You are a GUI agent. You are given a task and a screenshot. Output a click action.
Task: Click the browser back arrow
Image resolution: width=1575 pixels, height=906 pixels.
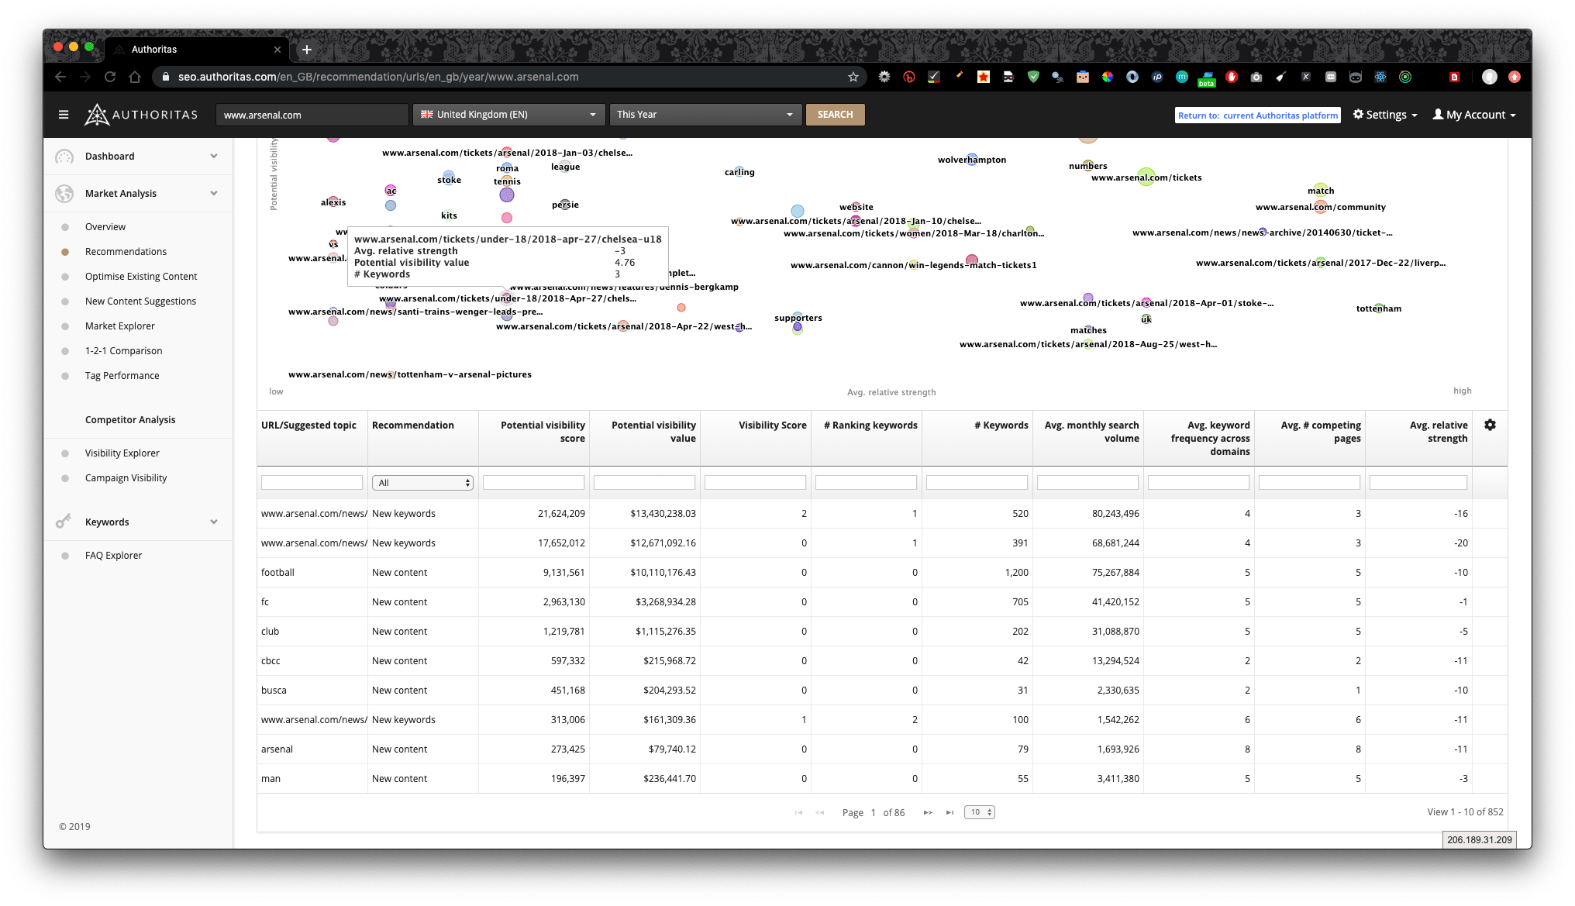pos(60,77)
